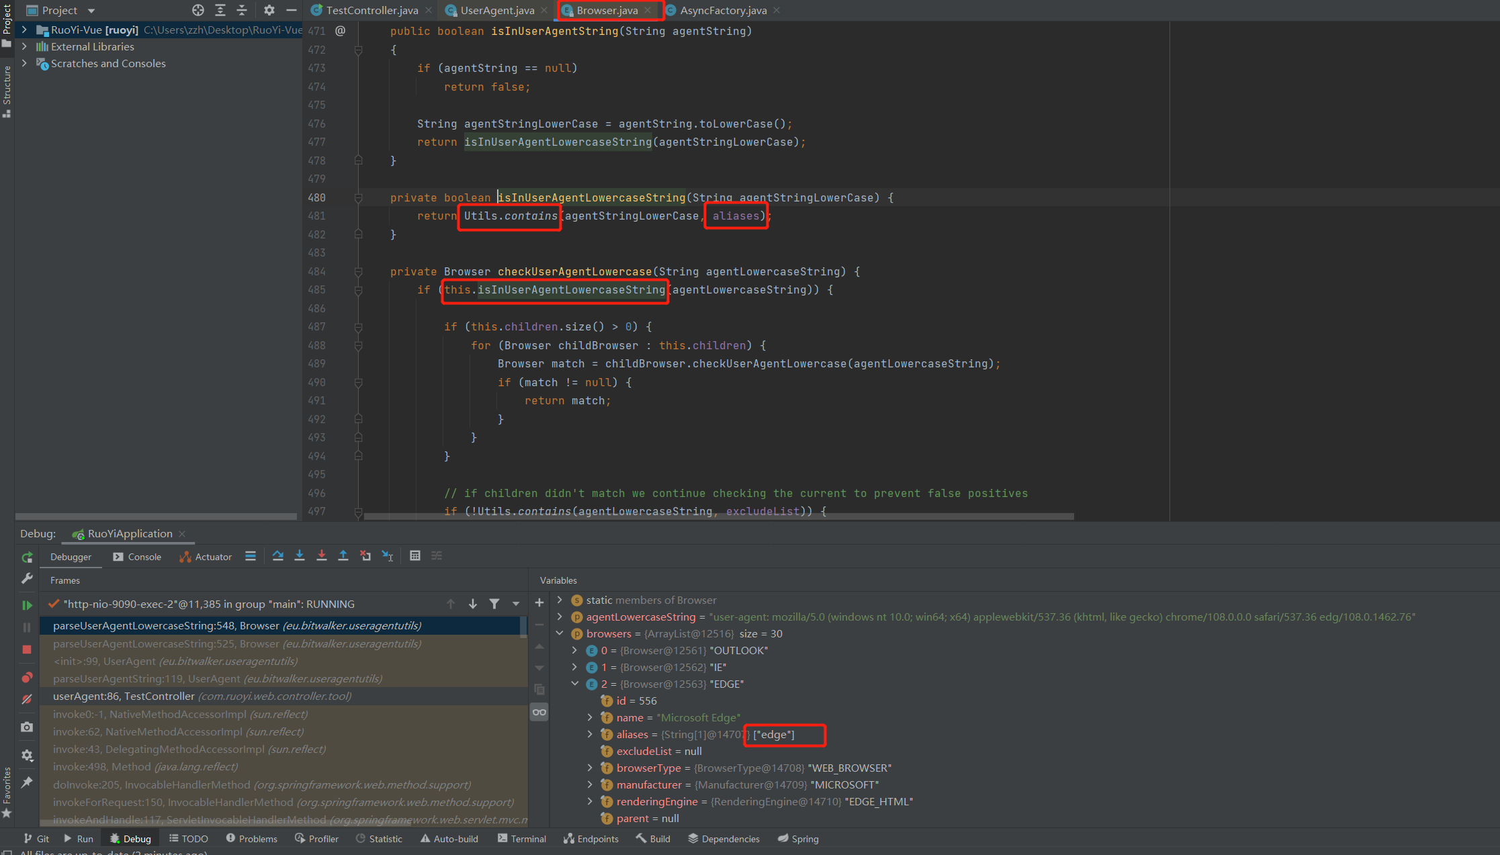Screen dimensions: 1500x855
Task: Collapse browsers ArrayList variable
Action: (560, 633)
